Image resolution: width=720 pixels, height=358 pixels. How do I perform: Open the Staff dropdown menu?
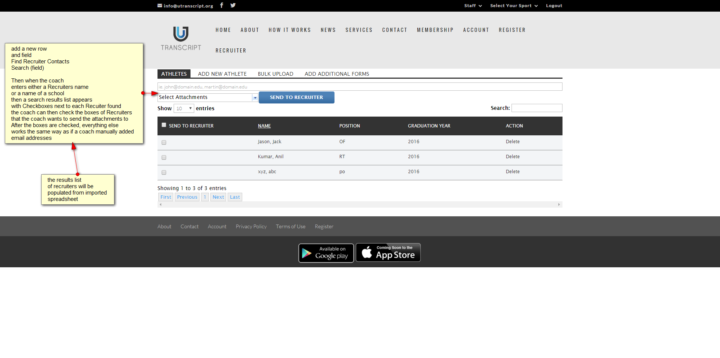click(x=473, y=6)
